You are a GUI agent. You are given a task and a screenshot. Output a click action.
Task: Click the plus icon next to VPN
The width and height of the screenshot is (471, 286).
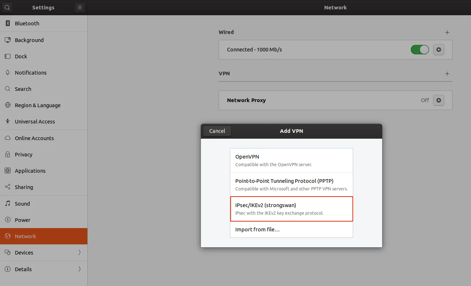pos(447,74)
